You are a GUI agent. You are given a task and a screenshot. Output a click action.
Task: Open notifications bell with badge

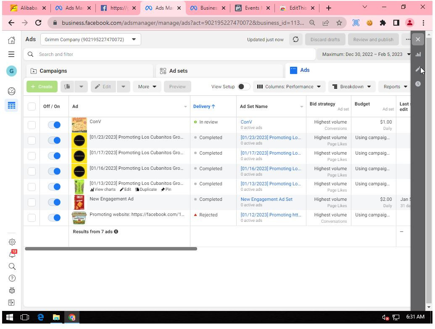[12, 254]
